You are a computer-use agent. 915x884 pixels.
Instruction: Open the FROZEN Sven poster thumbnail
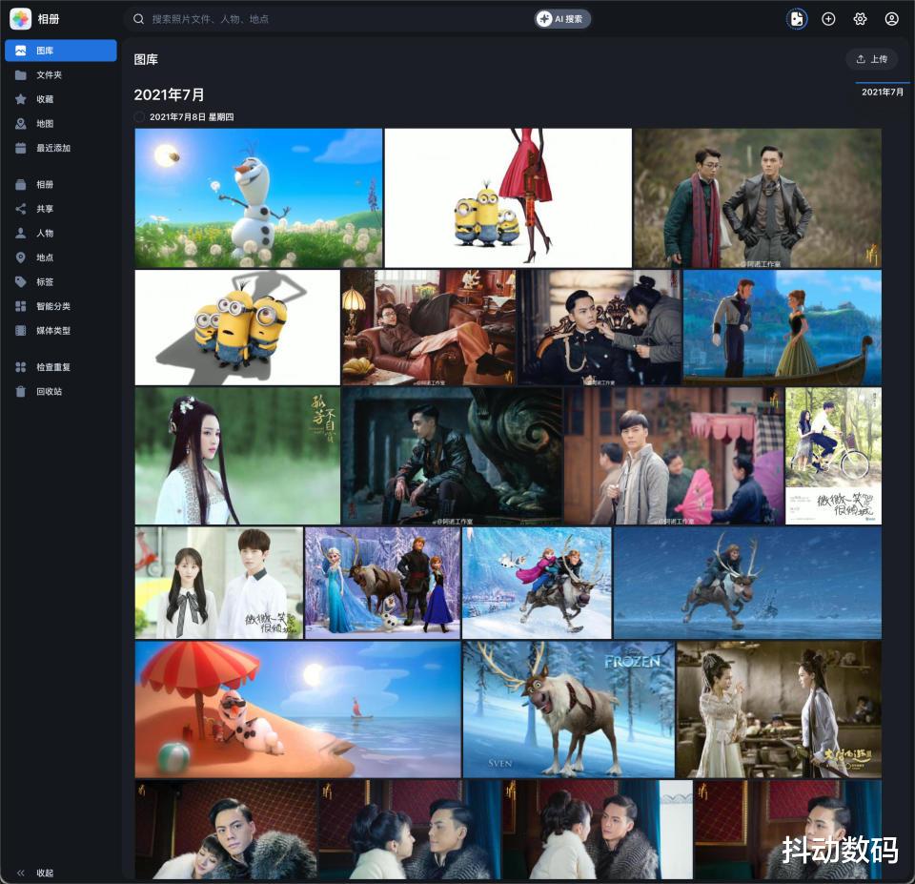pyautogui.click(x=568, y=709)
